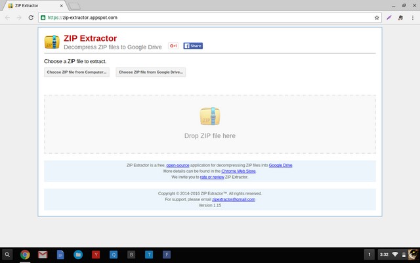Click the user avatar in system tray

[413, 254]
